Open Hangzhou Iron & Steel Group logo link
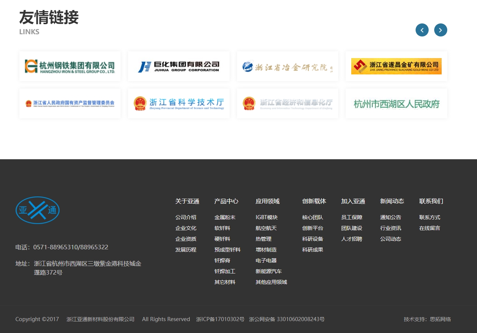Viewport: 477px width, 333px height. click(70, 66)
